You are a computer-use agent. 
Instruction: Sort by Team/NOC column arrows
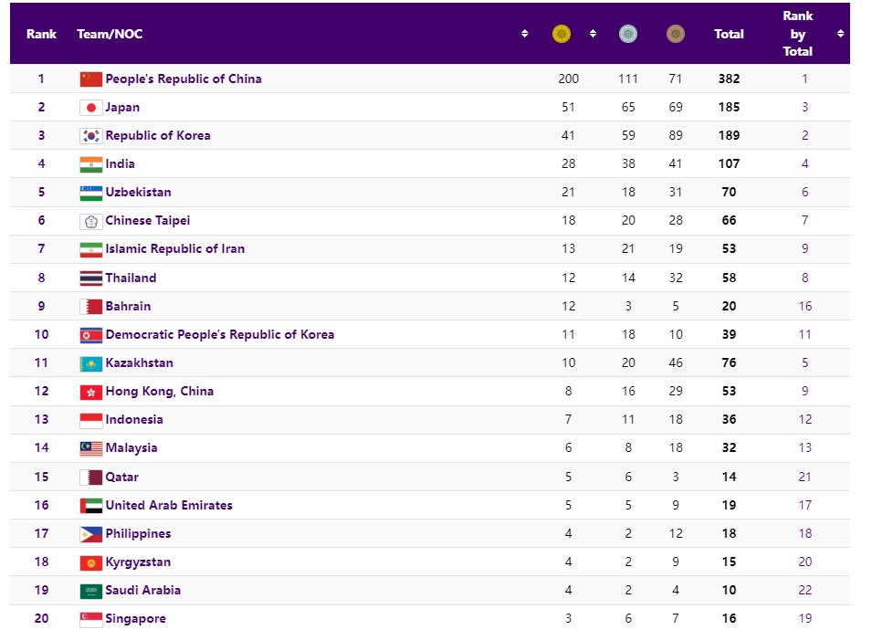point(524,34)
